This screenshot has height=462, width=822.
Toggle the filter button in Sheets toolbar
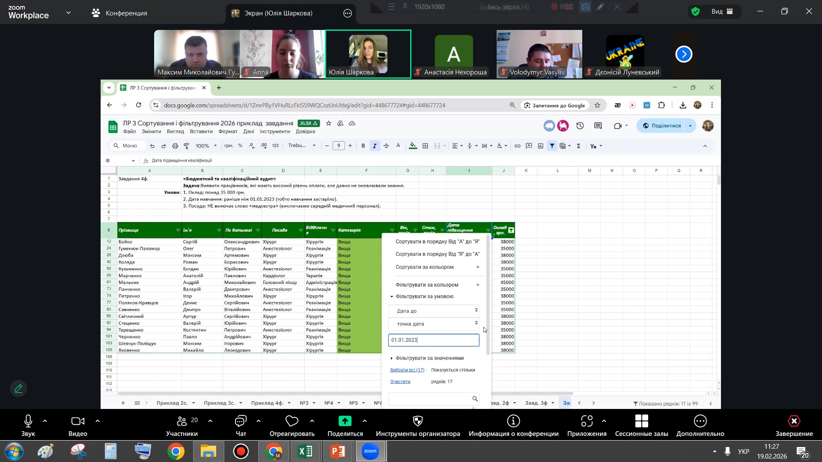tap(552, 146)
